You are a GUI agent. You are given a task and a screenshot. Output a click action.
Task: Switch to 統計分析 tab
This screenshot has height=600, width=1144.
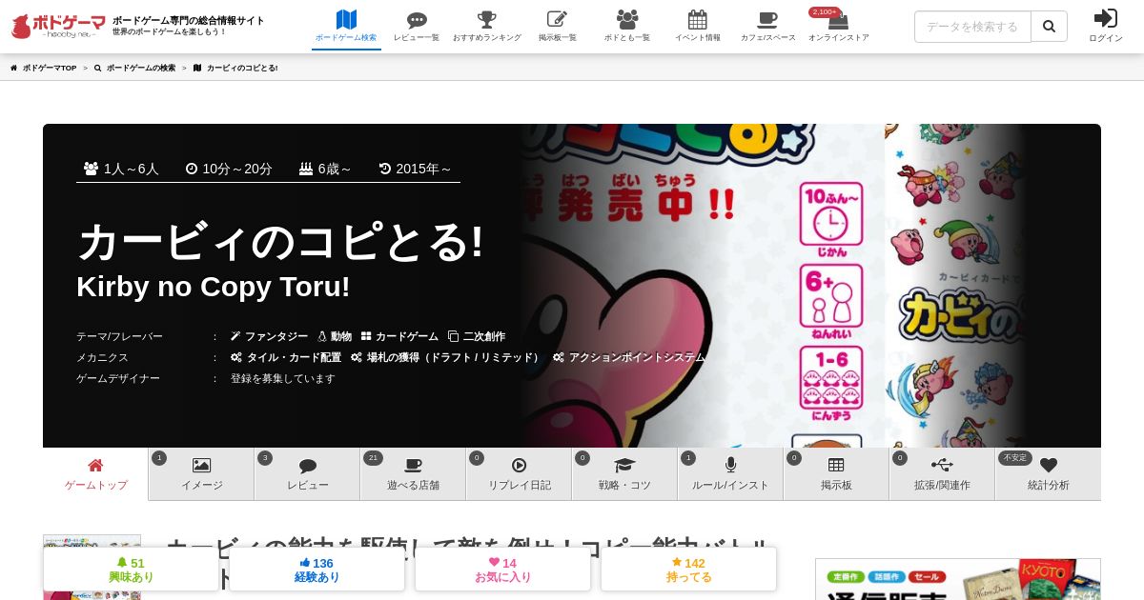(x=1048, y=474)
